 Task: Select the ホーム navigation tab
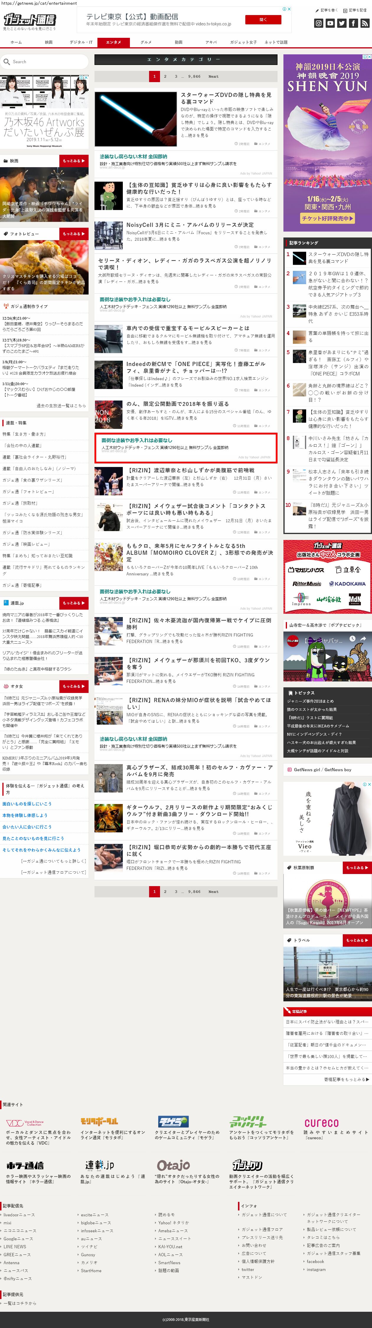point(17,42)
